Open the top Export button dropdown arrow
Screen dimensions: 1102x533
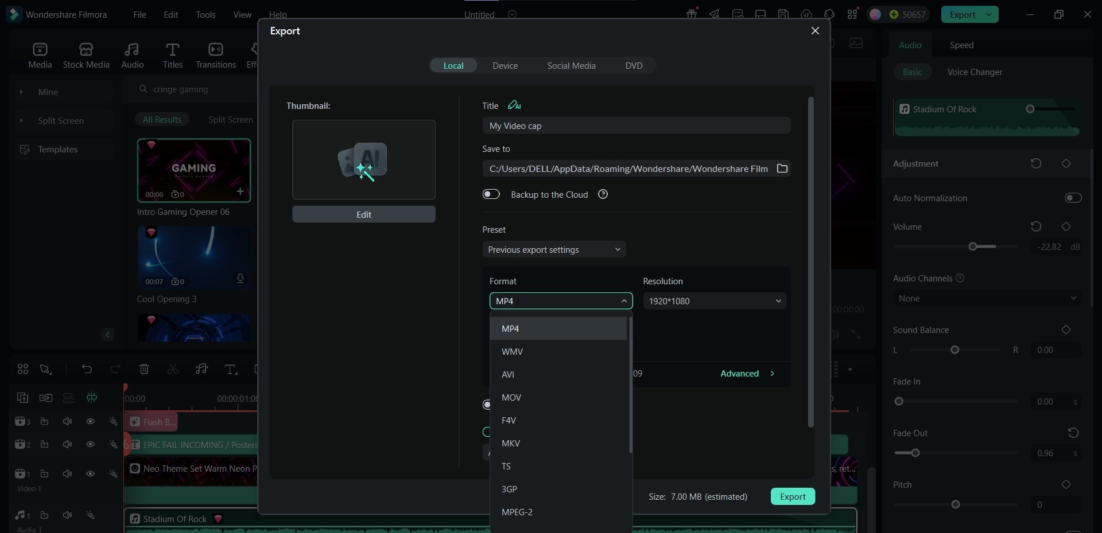point(989,14)
